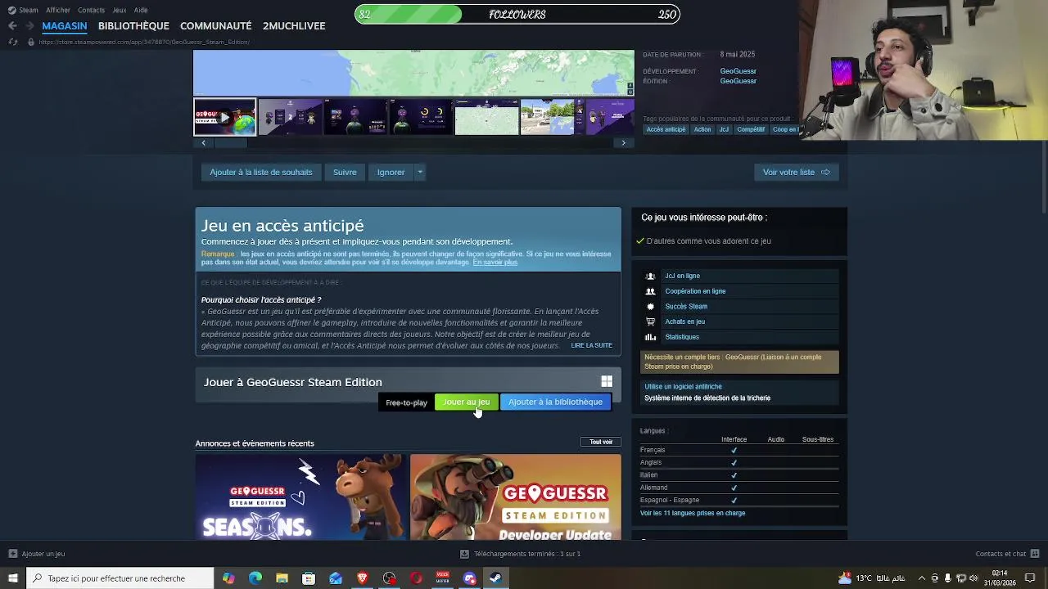Click the Windows taskbar search box
The width and height of the screenshot is (1048, 589).
point(120,578)
